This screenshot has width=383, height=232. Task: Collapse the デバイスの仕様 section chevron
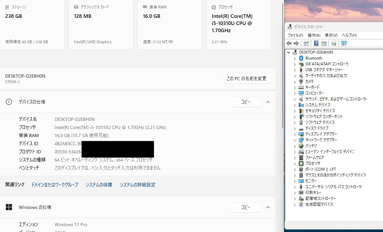point(268,102)
